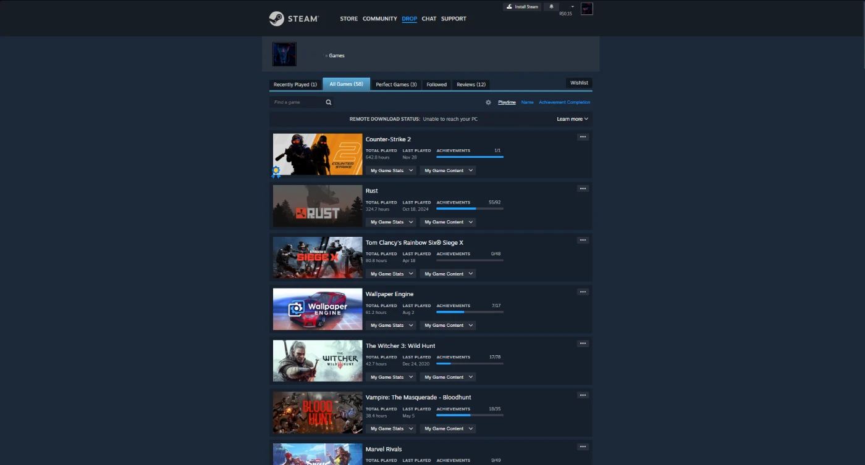Click the three-dot menu for Wallpaper Engine
Image resolution: width=865 pixels, height=465 pixels.
tap(583, 292)
